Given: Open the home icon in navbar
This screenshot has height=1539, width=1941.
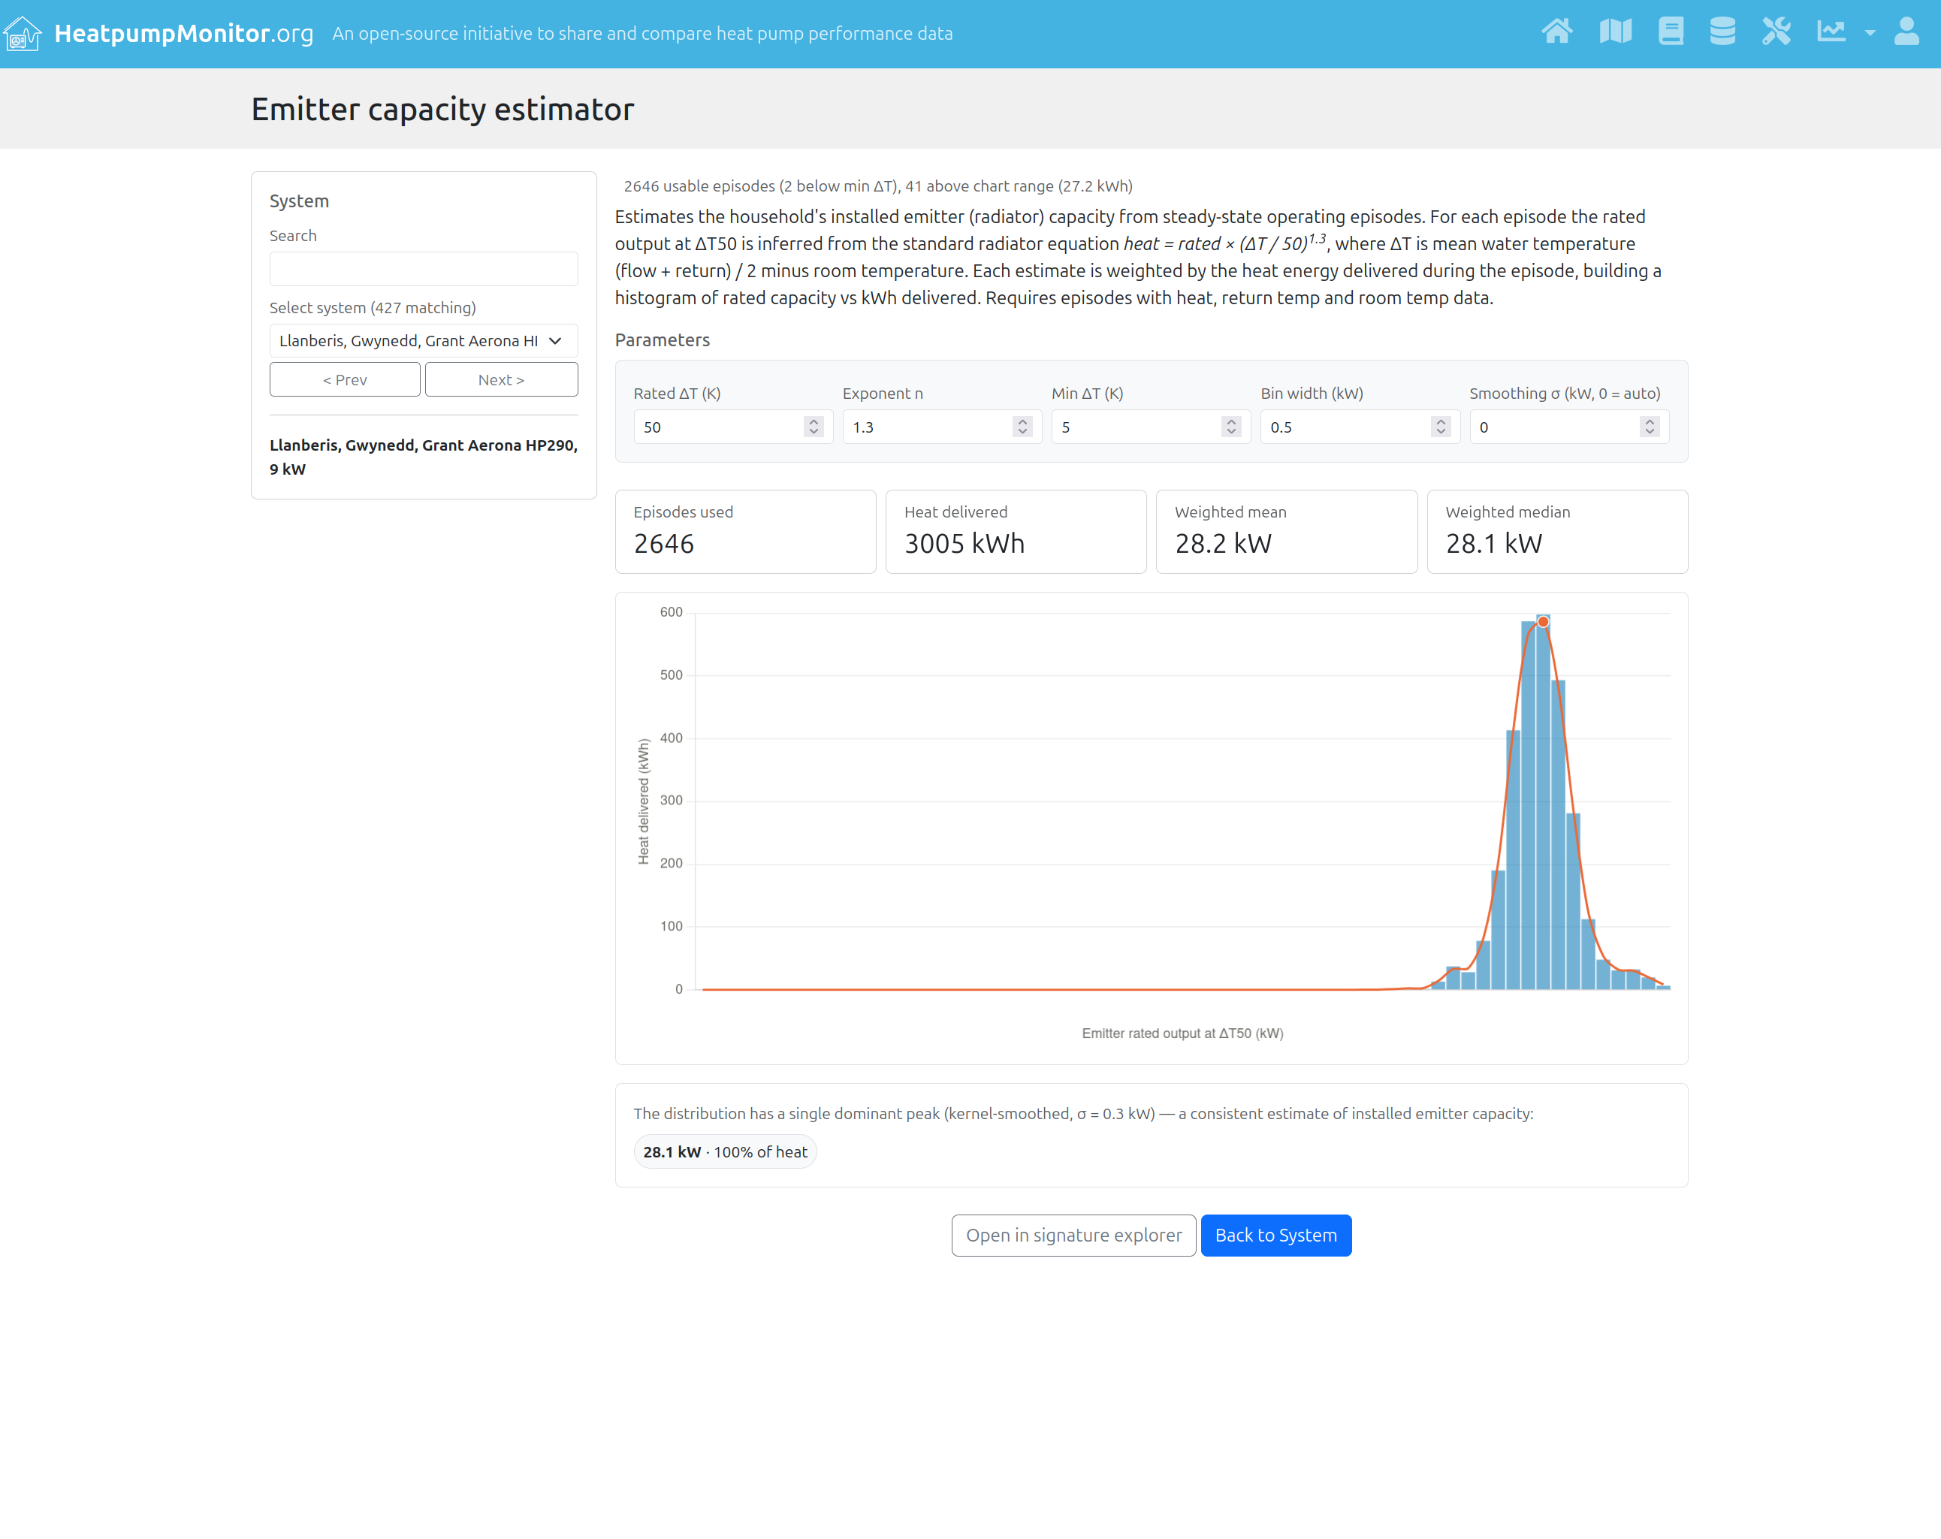Looking at the screenshot, I should click(x=1556, y=32).
